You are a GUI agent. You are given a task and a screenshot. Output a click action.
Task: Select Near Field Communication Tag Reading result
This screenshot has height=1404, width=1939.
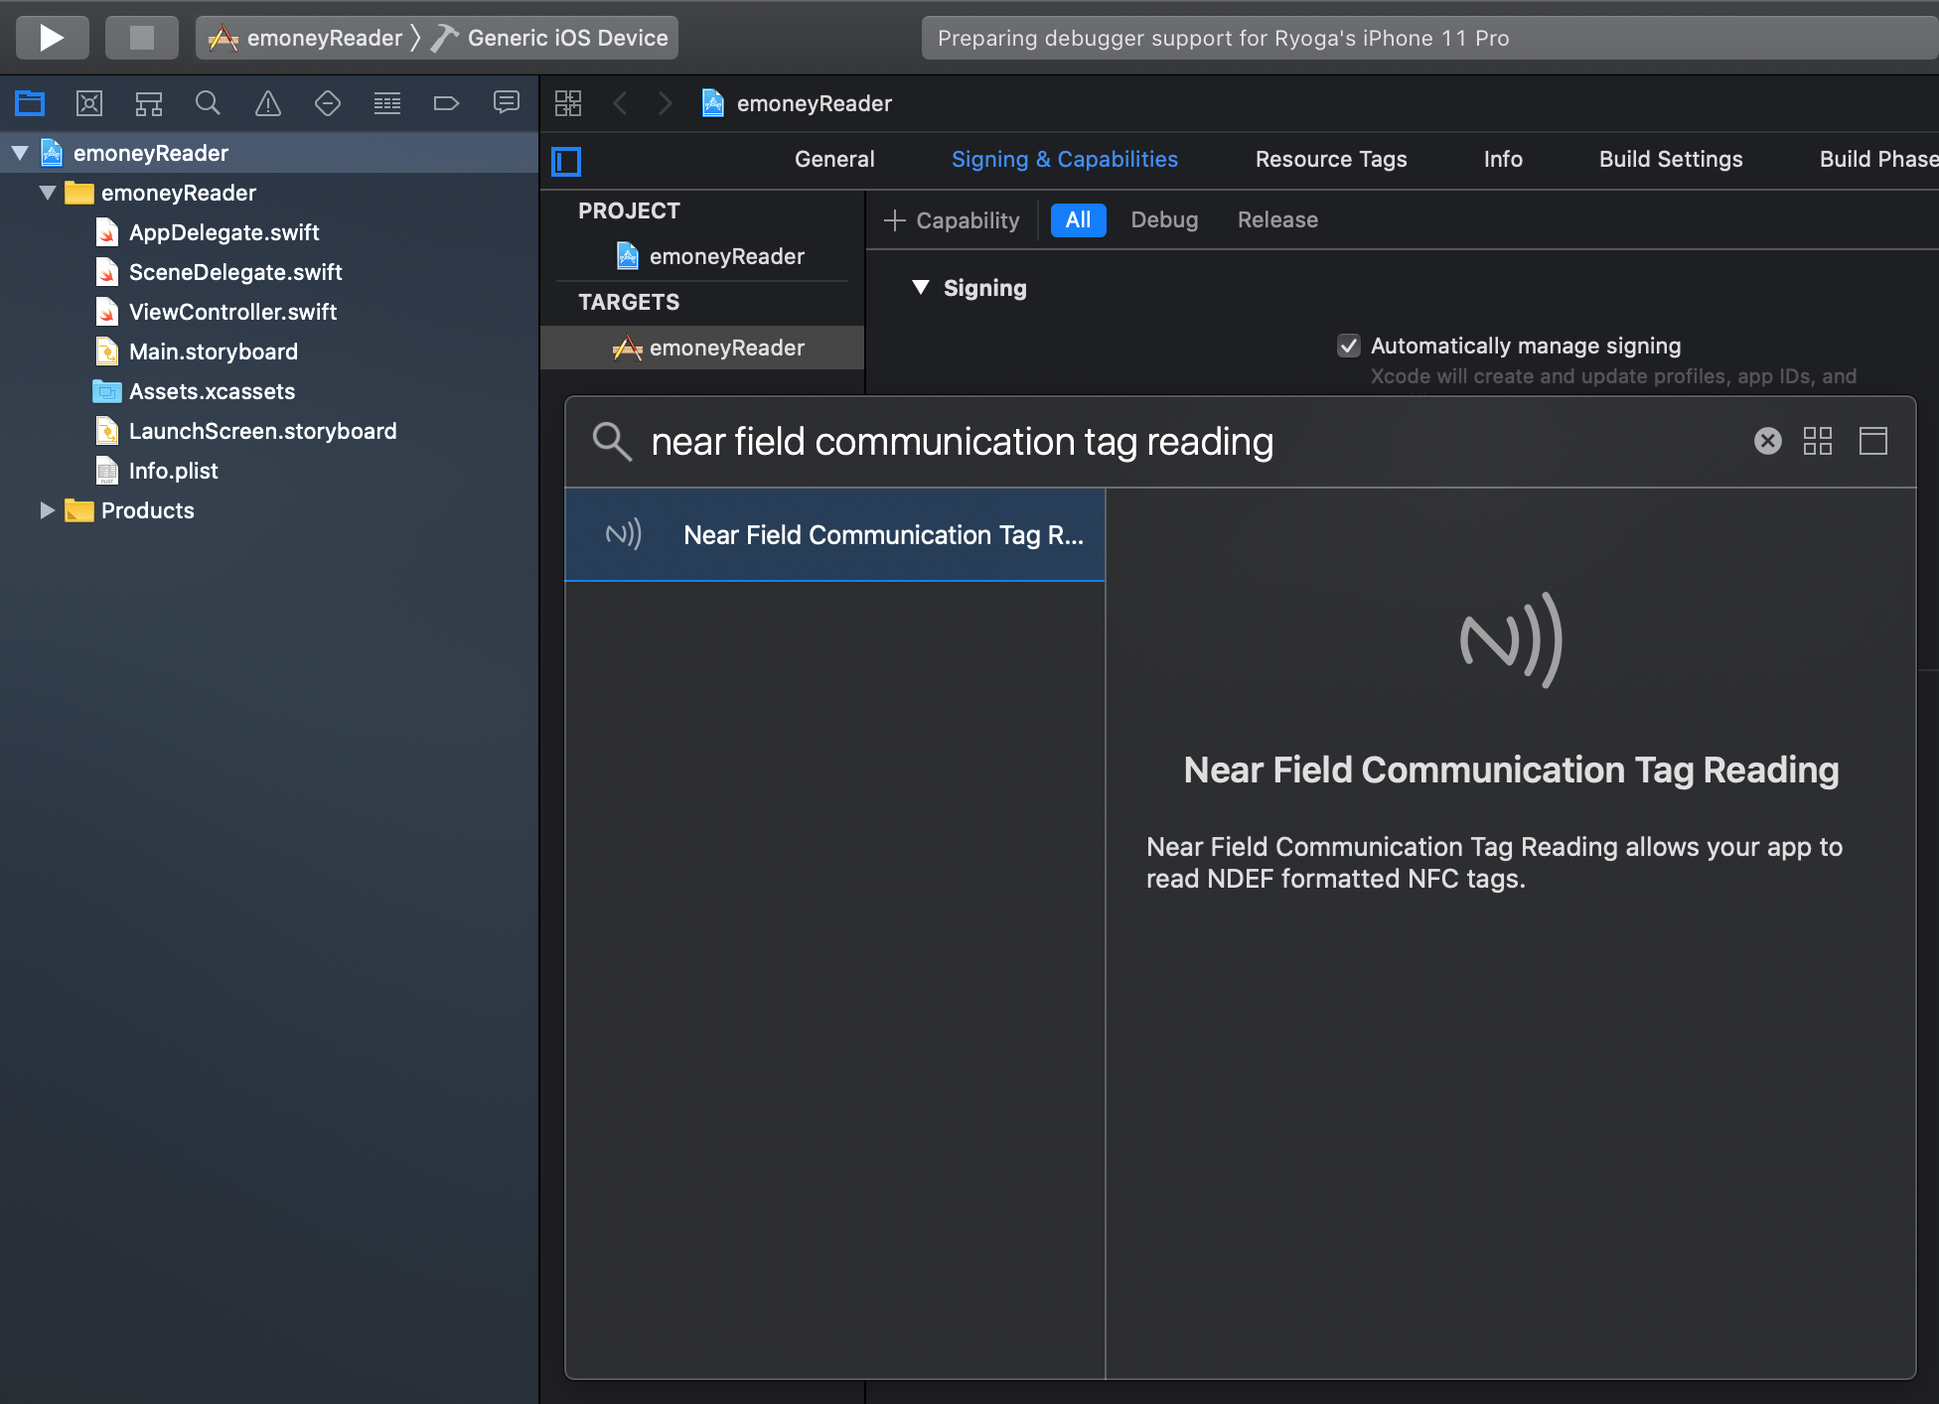point(834,535)
